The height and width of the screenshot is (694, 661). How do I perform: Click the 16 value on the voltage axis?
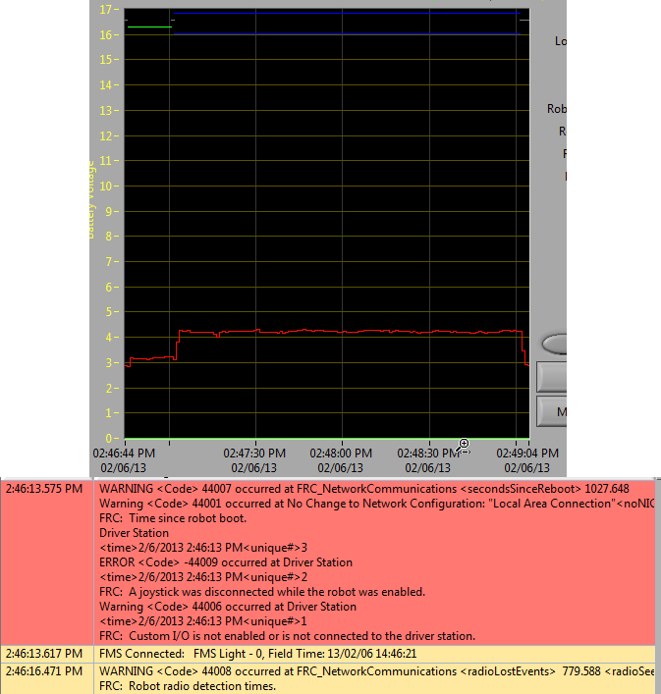point(106,34)
